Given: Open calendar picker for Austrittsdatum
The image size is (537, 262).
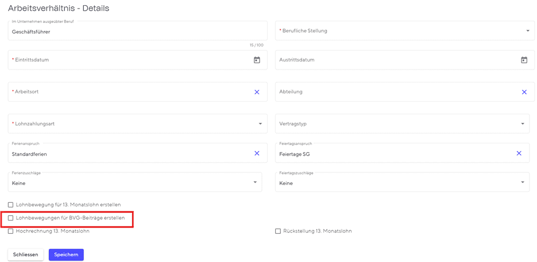Looking at the screenshot, I should coord(524,60).
